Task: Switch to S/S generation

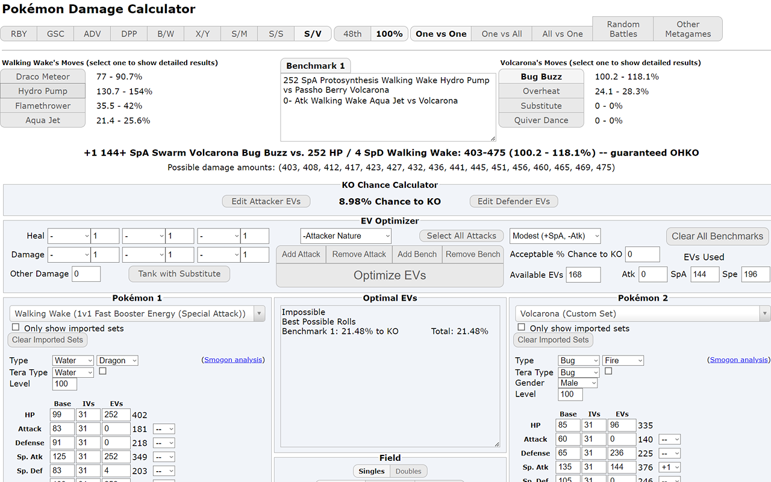Action: coord(276,34)
